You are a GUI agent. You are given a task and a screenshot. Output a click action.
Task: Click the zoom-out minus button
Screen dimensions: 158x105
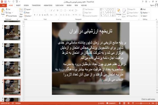[136, 103]
